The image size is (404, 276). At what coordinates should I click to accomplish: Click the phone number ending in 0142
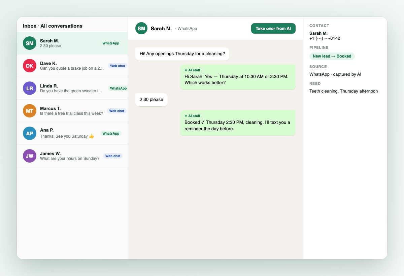click(x=325, y=38)
